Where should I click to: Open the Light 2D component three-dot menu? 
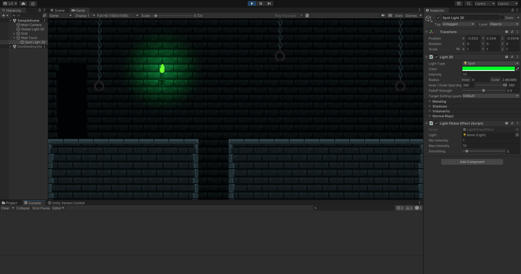coord(517,57)
